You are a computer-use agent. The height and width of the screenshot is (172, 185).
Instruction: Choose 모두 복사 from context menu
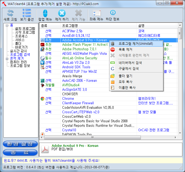136,82
